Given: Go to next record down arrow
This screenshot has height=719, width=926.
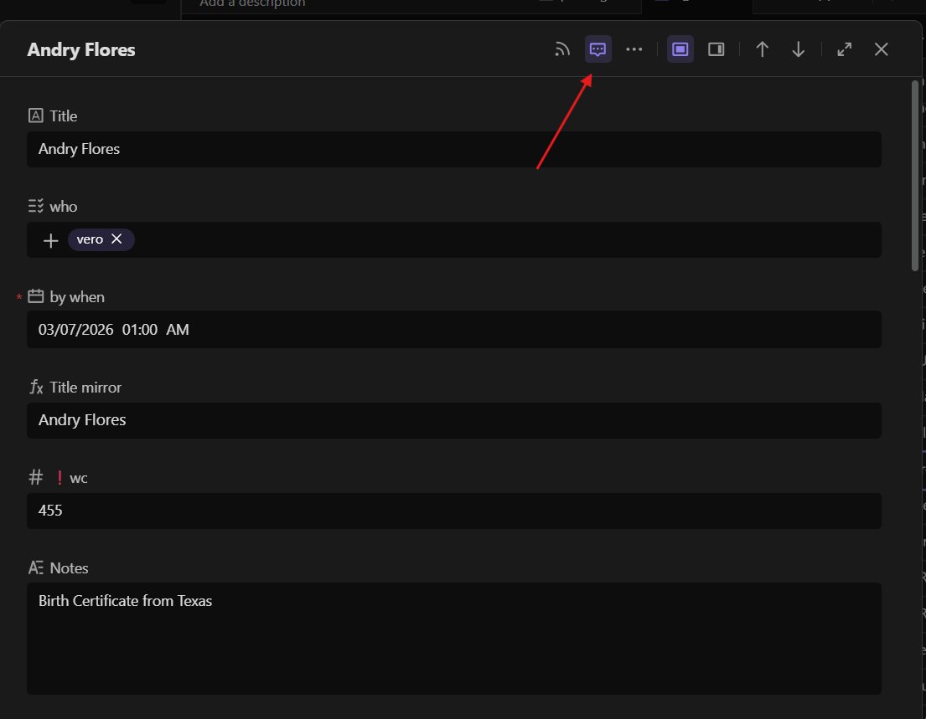Looking at the screenshot, I should tap(798, 49).
